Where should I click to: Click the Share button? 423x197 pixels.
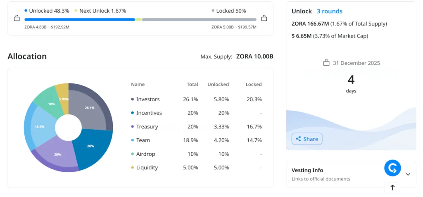pyautogui.click(x=307, y=139)
